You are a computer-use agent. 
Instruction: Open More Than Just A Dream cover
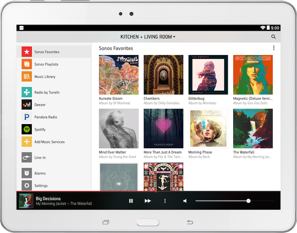coord(163,128)
